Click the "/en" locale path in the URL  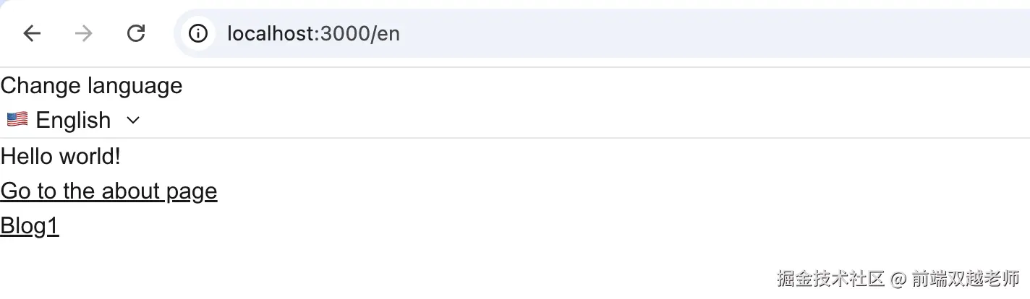pyautogui.click(x=384, y=33)
